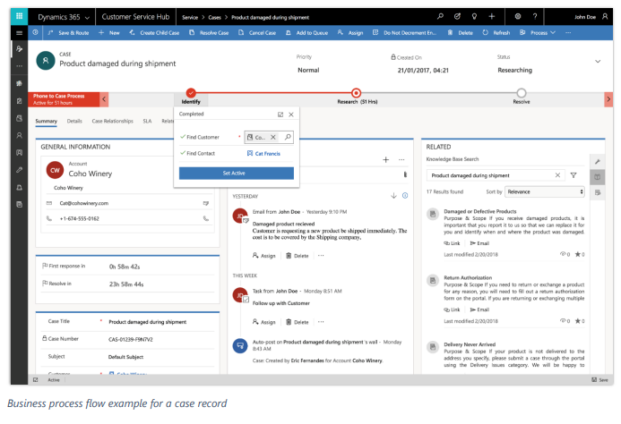Open timeline more options ellipsis
Image resolution: width=621 pixels, height=424 pixels.
click(x=401, y=160)
